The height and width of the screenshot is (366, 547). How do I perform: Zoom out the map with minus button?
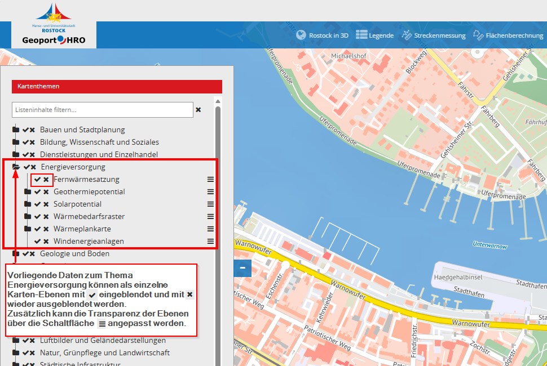(x=242, y=268)
